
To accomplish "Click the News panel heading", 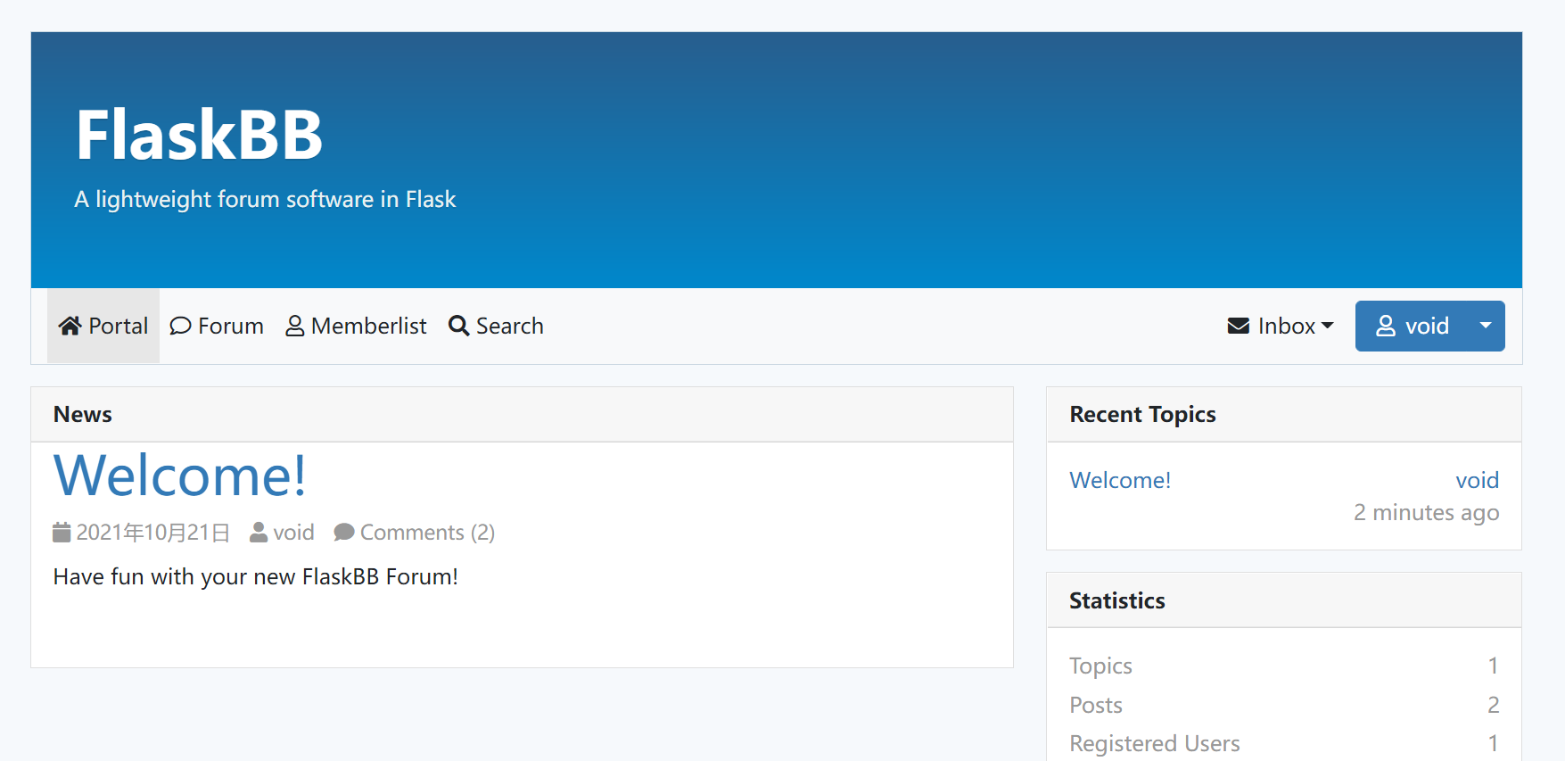I will pyautogui.click(x=83, y=414).
